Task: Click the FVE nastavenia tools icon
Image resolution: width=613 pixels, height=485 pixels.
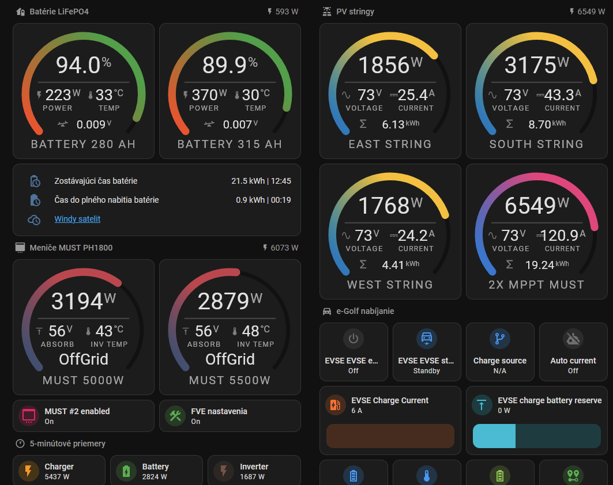Action: [175, 416]
